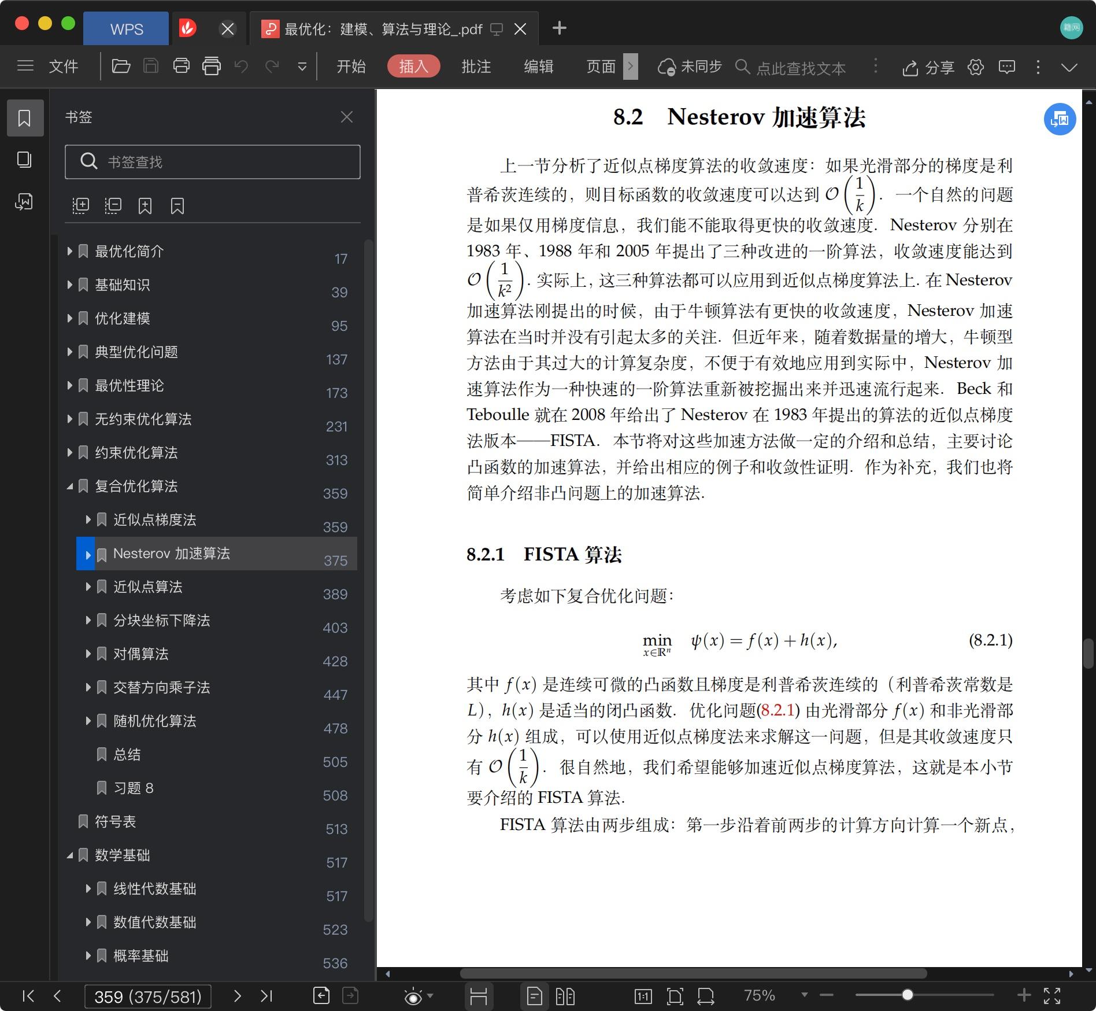Click the zoom slider handle
Screen dimensions: 1096x1011
point(908,995)
